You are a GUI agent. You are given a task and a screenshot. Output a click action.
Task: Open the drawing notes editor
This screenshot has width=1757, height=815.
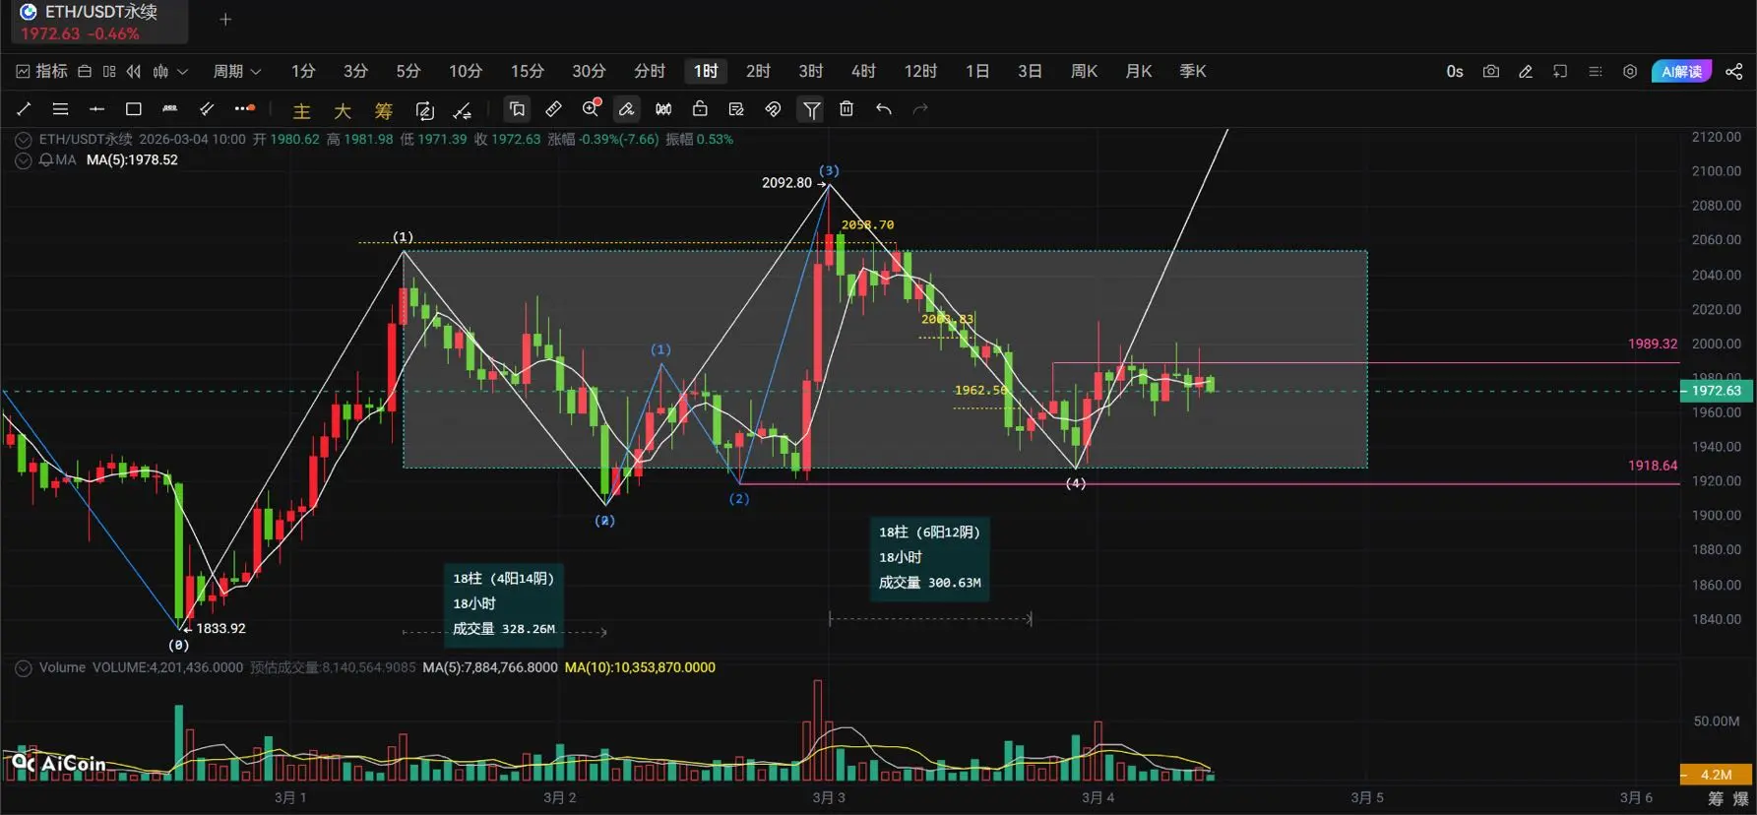point(736,109)
